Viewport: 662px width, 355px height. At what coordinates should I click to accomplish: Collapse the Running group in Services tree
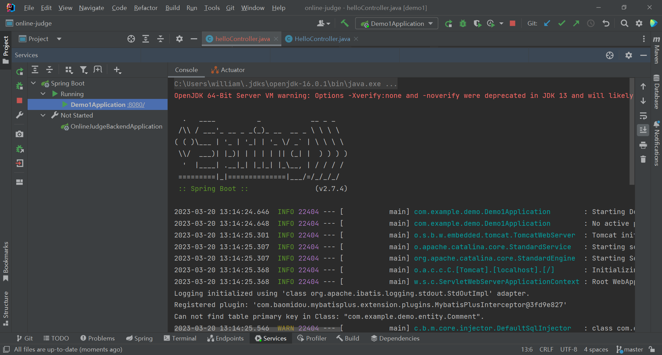(x=43, y=93)
